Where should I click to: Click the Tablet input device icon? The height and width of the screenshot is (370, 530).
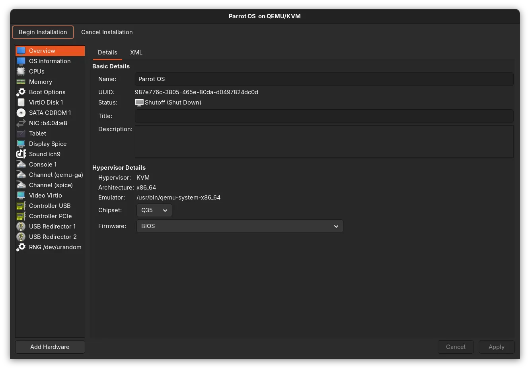21,134
